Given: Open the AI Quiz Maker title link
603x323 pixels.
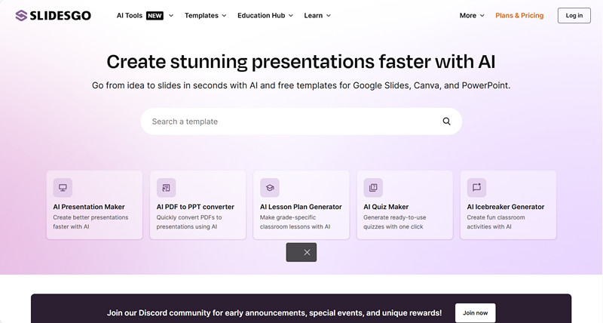Looking at the screenshot, I should click(x=386, y=207).
